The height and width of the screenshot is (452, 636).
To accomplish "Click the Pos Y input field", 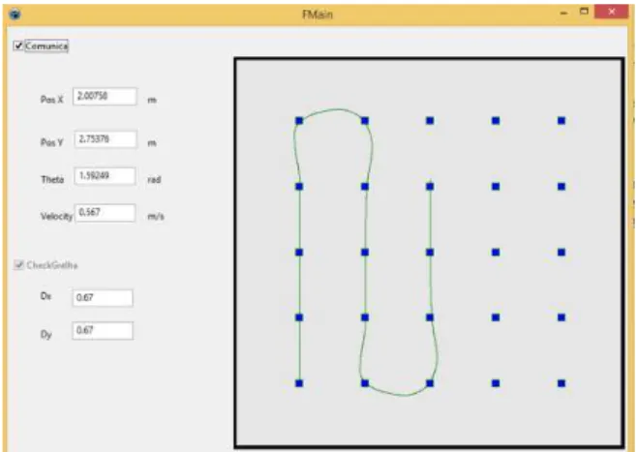I will click(106, 139).
